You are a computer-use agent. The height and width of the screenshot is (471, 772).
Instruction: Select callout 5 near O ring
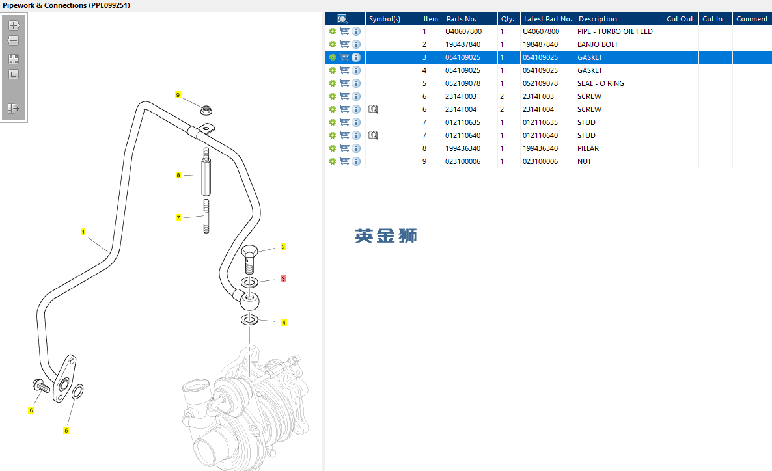click(66, 431)
